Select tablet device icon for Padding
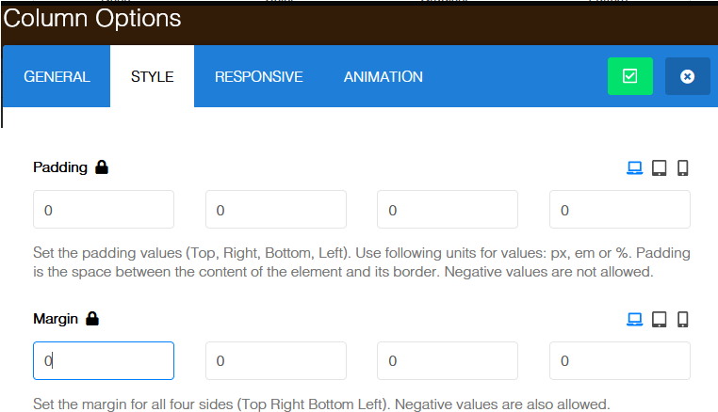Viewport: 718px width, 412px height. pos(660,167)
